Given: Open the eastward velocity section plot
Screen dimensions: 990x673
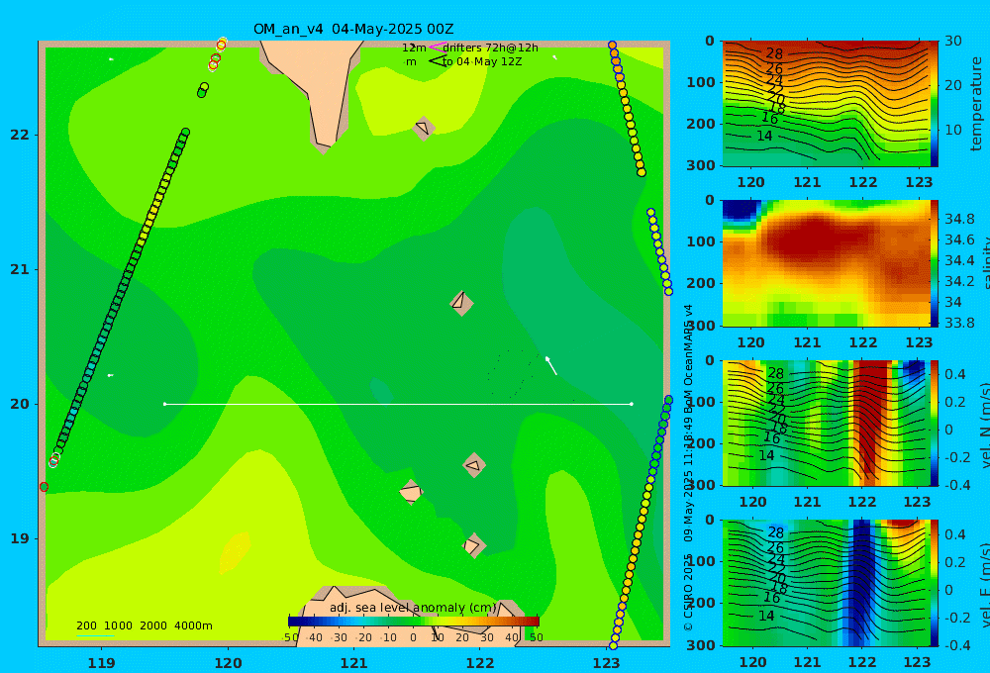Looking at the screenshot, I should [x=827, y=583].
